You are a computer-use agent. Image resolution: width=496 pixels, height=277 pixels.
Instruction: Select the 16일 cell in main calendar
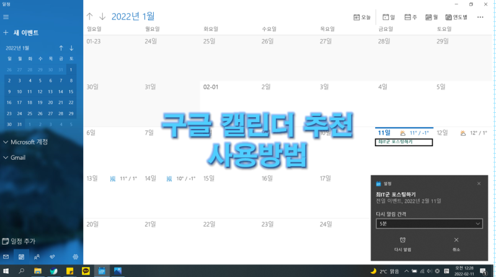(287, 195)
